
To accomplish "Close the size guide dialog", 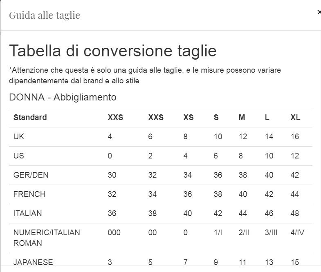I will pos(319,13).
